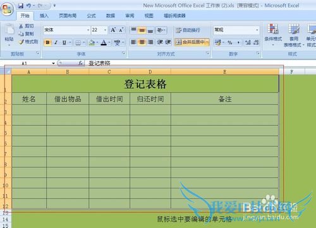Toggle Bold formatting
The image size is (316, 228).
point(47,42)
